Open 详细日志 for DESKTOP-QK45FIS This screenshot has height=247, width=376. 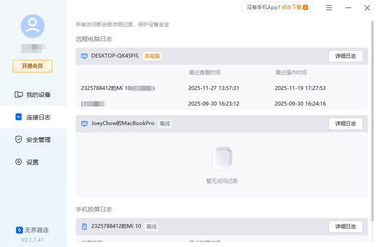(x=346, y=56)
